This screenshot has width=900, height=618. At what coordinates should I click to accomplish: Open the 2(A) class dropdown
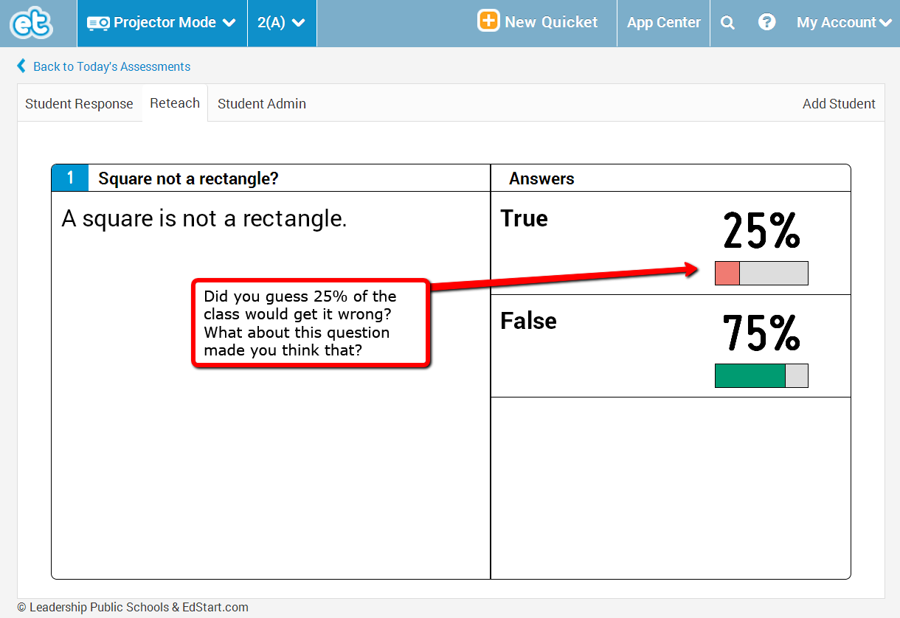[282, 23]
